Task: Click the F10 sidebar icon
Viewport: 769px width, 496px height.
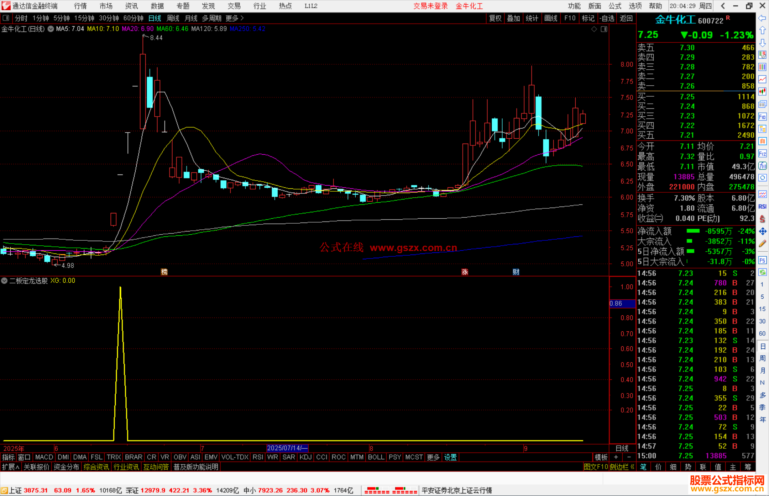Action: (x=762, y=117)
